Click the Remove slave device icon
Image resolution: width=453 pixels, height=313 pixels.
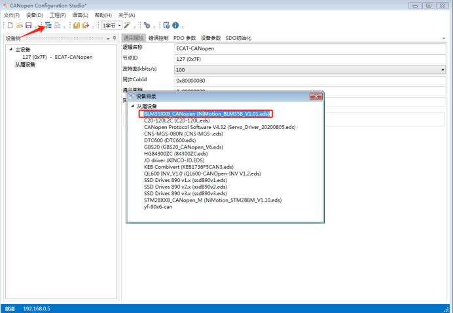tap(57, 26)
